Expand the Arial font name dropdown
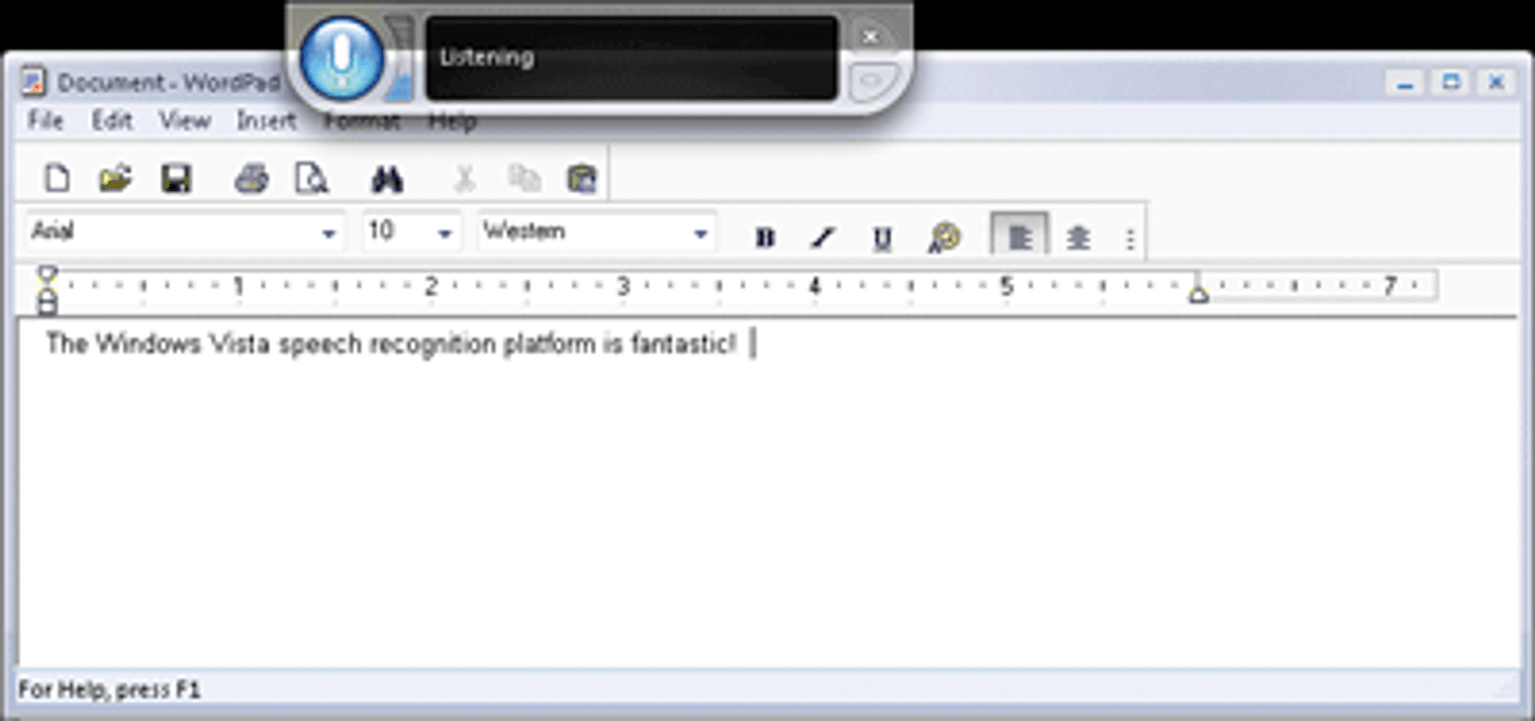Screen dimensions: 1535x721 click(x=328, y=233)
